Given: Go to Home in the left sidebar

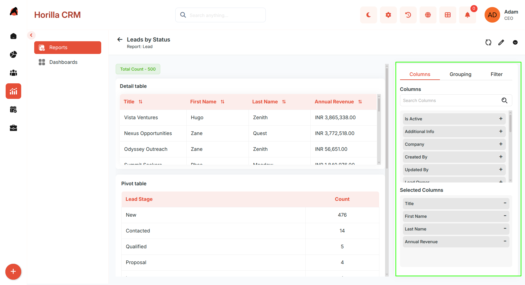Looking at the screenshot, I should 13,36.
